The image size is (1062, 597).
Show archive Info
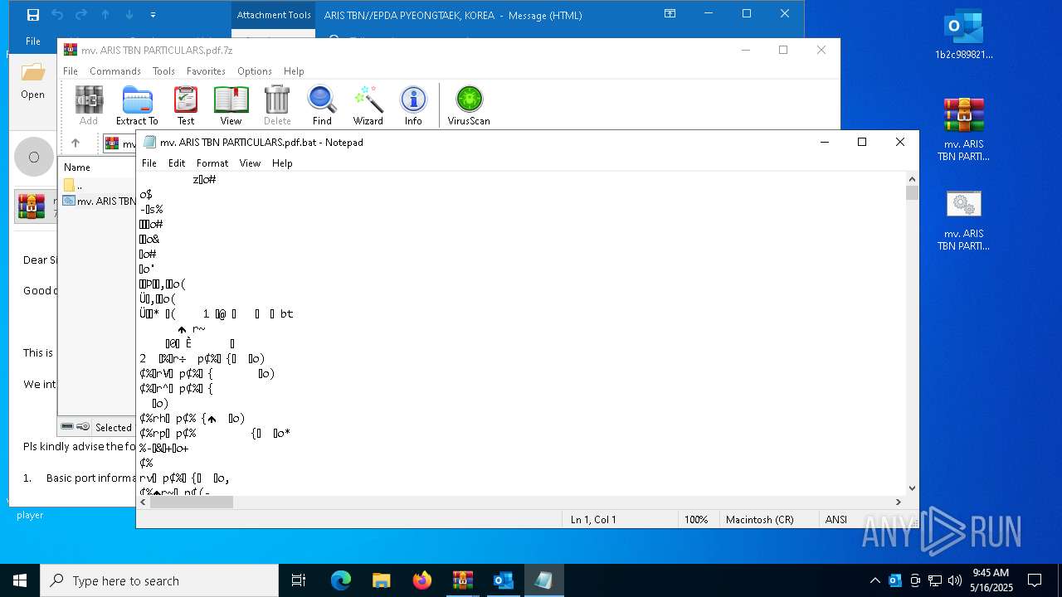click(x=413, y=105)
